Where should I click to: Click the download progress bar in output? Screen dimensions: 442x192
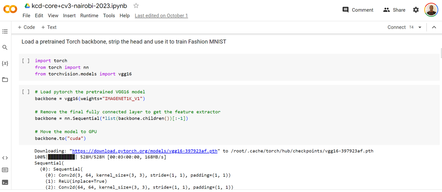point(62,157)
